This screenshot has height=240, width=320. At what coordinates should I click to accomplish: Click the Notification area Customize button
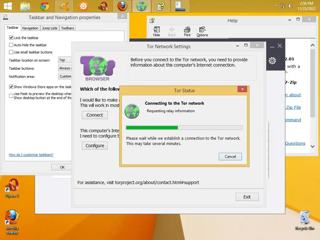click(x=65, y=76)
